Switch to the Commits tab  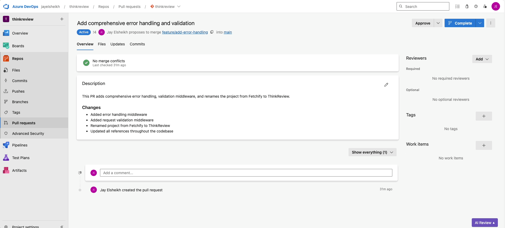tap(137, 44)
